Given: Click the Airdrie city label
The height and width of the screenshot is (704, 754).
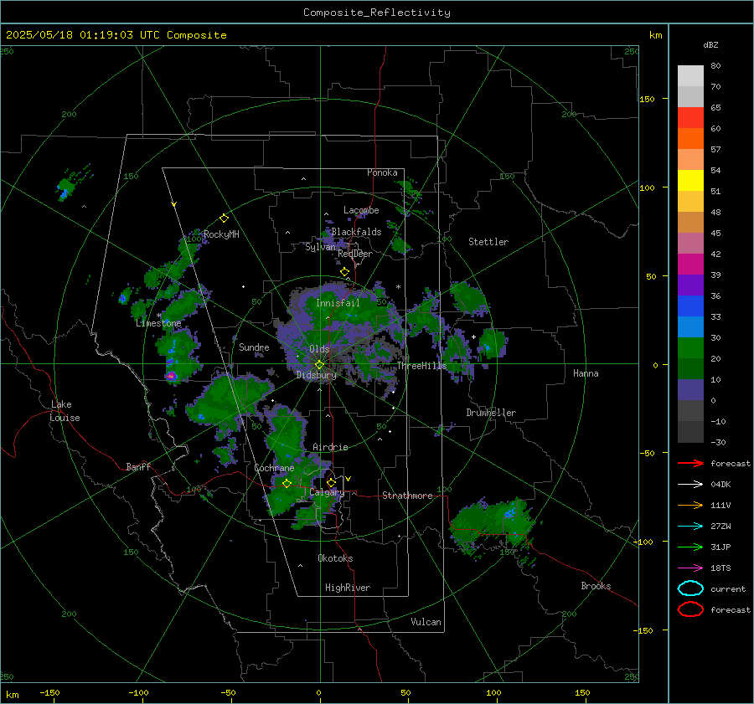Looking at the screenshot, I should coord(330,447).
